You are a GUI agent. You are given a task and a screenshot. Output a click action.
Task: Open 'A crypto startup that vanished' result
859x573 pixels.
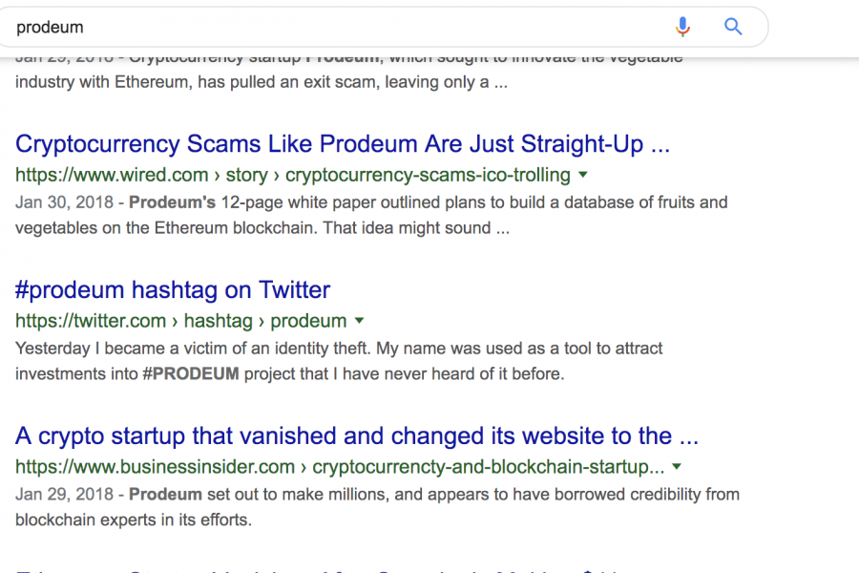tap(357, 435)
